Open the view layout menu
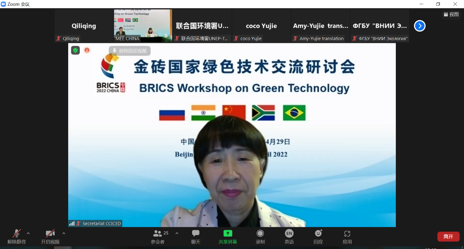 [451, 14]
